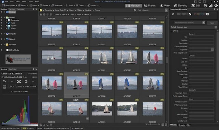Click the white color label swatch in Properties

pos(207,14)
